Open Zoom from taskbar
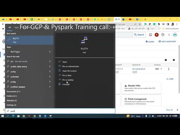 [x=45, y=116]
